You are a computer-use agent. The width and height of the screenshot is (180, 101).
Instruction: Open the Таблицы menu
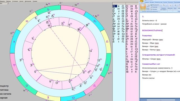coord(8,1)
